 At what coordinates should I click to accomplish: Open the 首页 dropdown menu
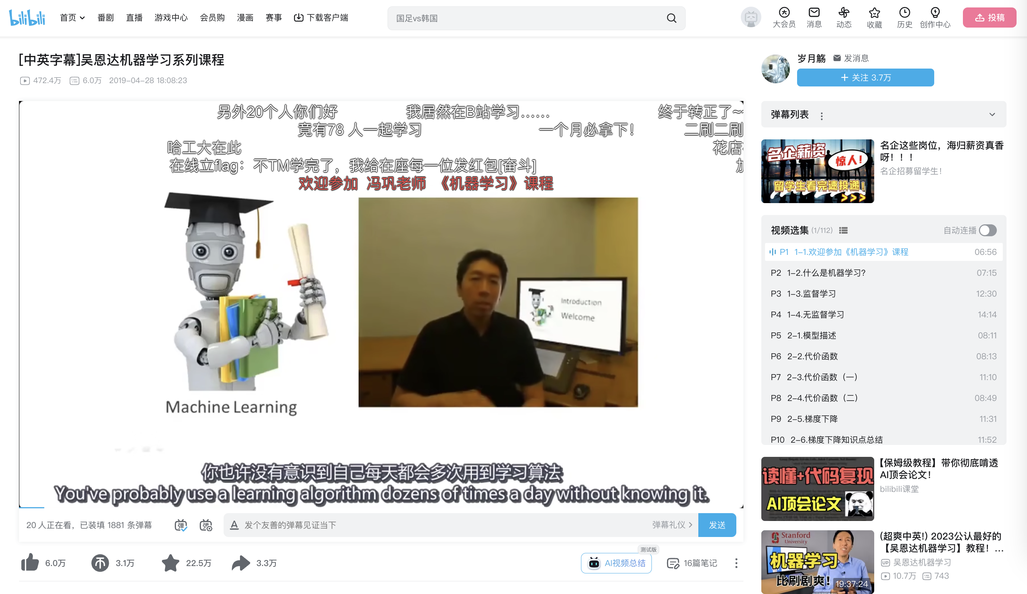click(x=72, y=18)
